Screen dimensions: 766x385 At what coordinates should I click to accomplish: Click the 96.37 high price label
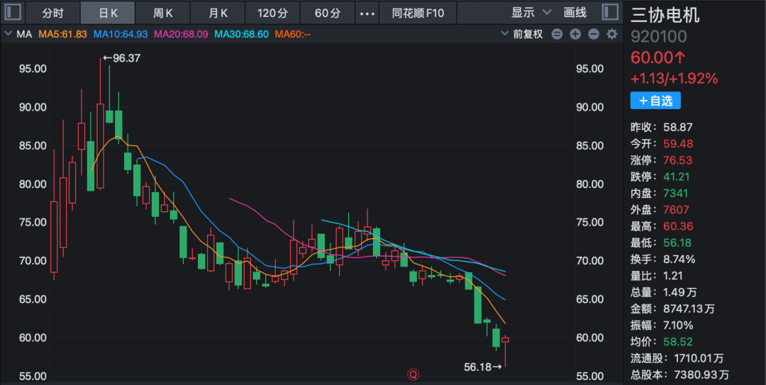pos(122,58)
